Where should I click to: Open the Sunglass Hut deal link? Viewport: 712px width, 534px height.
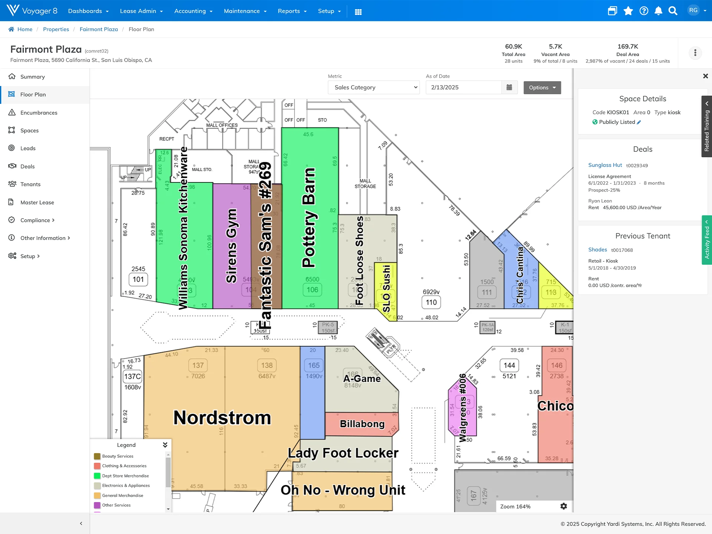click(605, 165)
